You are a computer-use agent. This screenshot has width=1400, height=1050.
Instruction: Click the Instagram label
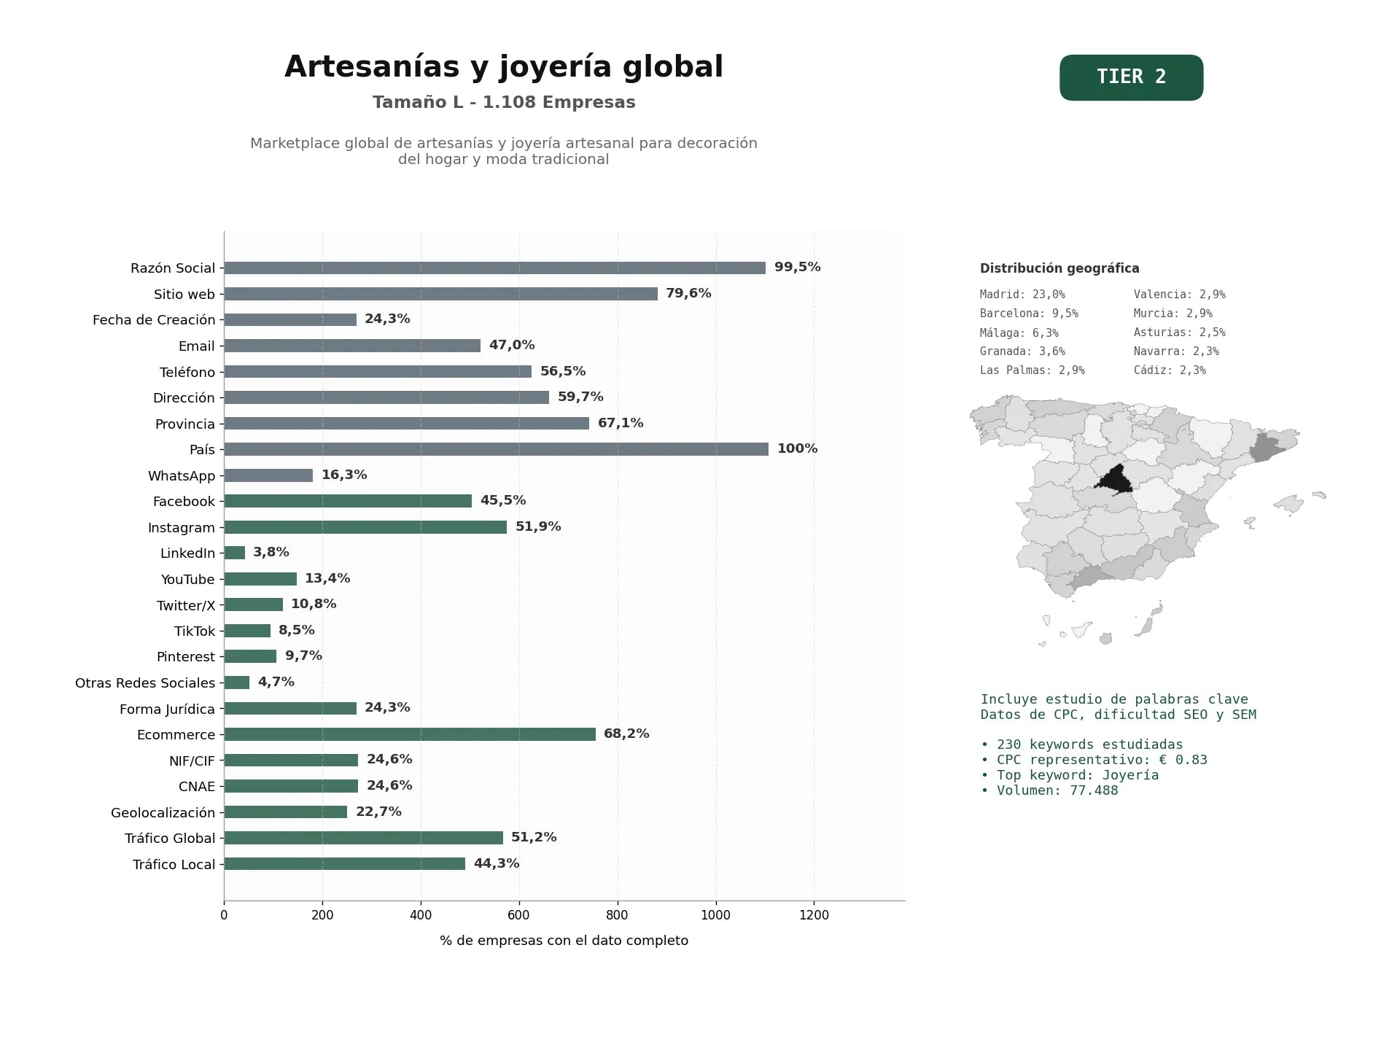[182, 528]
